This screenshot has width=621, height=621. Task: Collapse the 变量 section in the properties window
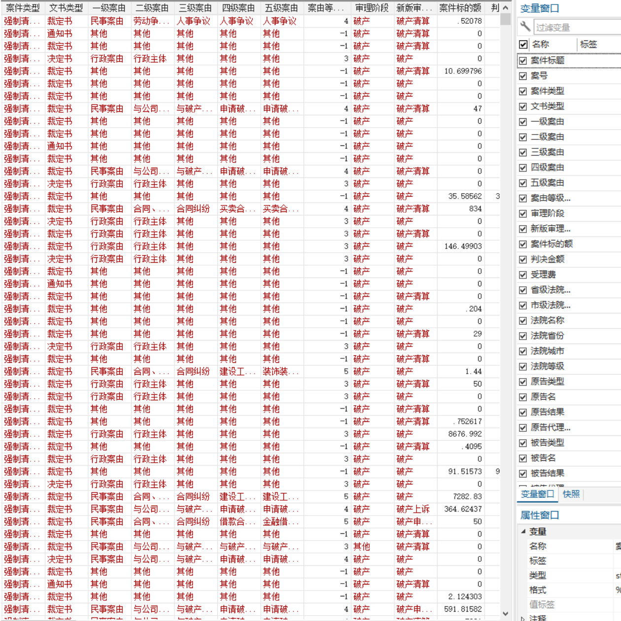(x=523, y=531)
